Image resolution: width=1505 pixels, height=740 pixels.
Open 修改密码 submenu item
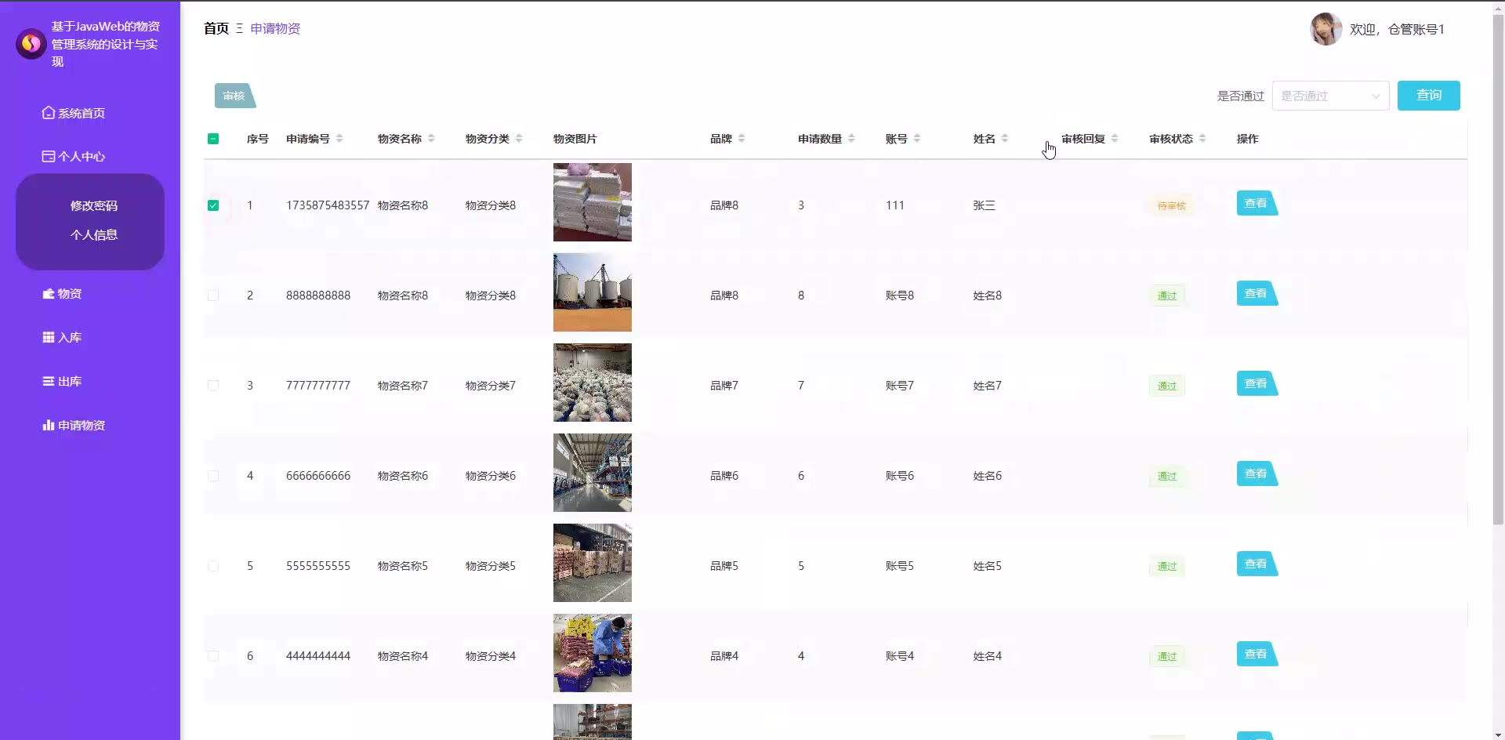(93, 205)
